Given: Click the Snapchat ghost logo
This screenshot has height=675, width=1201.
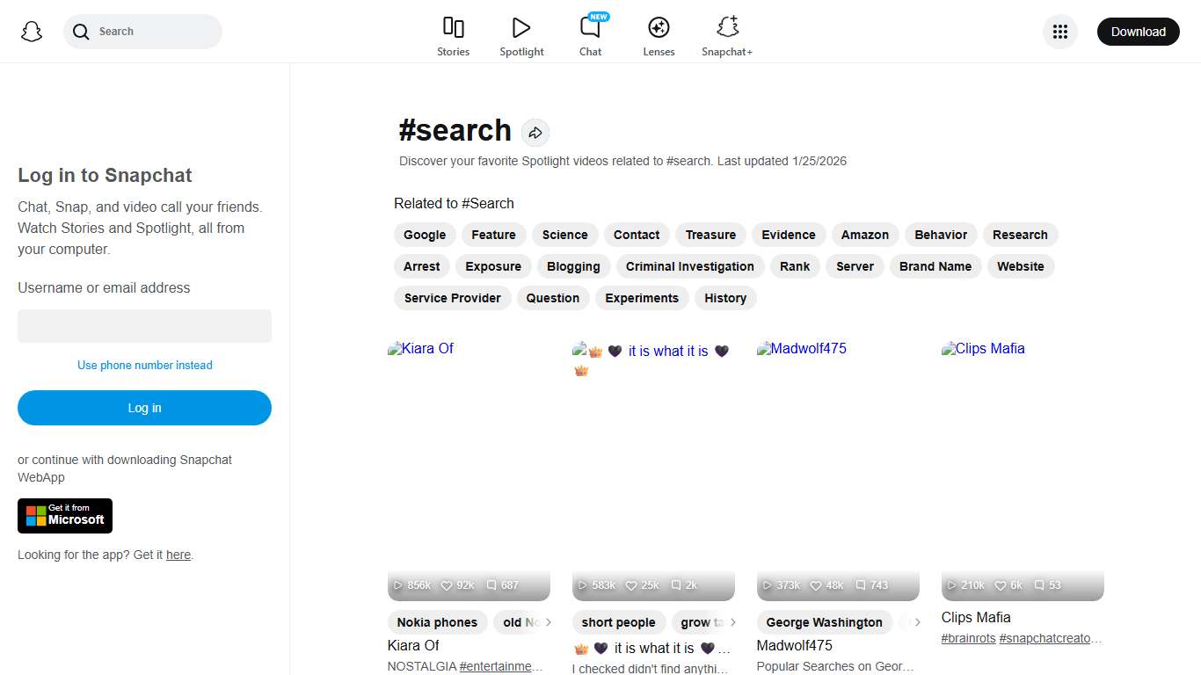Looking at the screenshot, I should point(31,31).
